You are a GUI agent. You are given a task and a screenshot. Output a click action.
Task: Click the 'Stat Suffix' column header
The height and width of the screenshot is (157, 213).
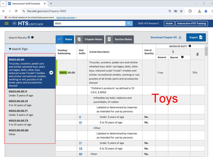click(82, 52)
